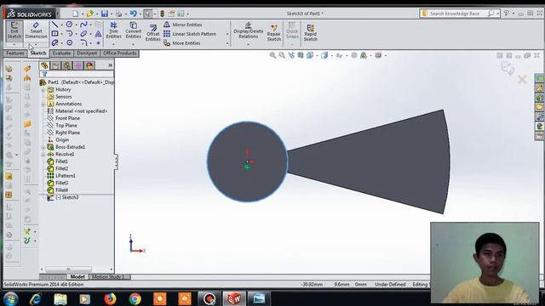
Task: Open the Display/Delete Relations dropdown arrow
Action: (x=248, y=44)
